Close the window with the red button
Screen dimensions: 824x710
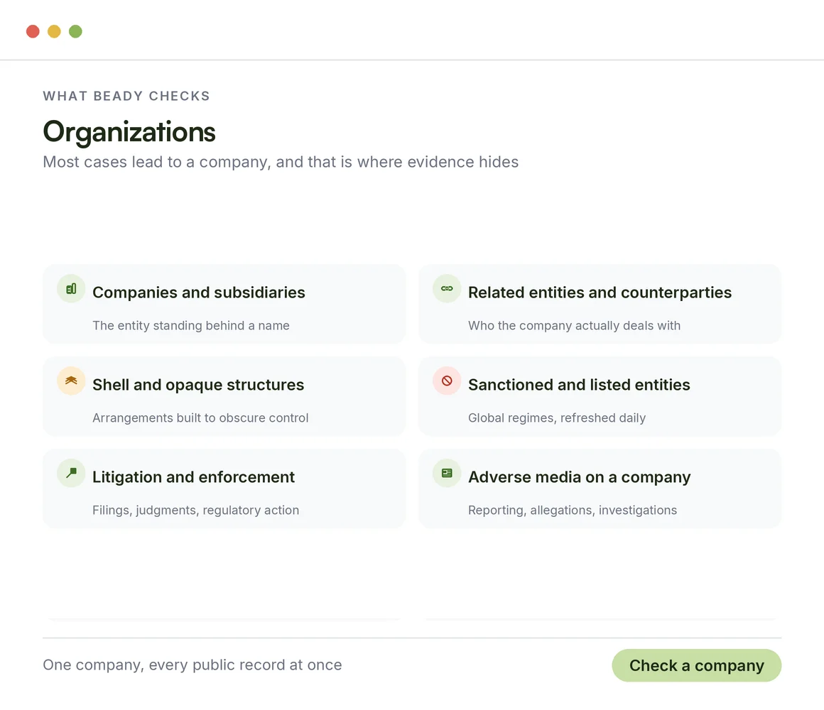(33, 31)
